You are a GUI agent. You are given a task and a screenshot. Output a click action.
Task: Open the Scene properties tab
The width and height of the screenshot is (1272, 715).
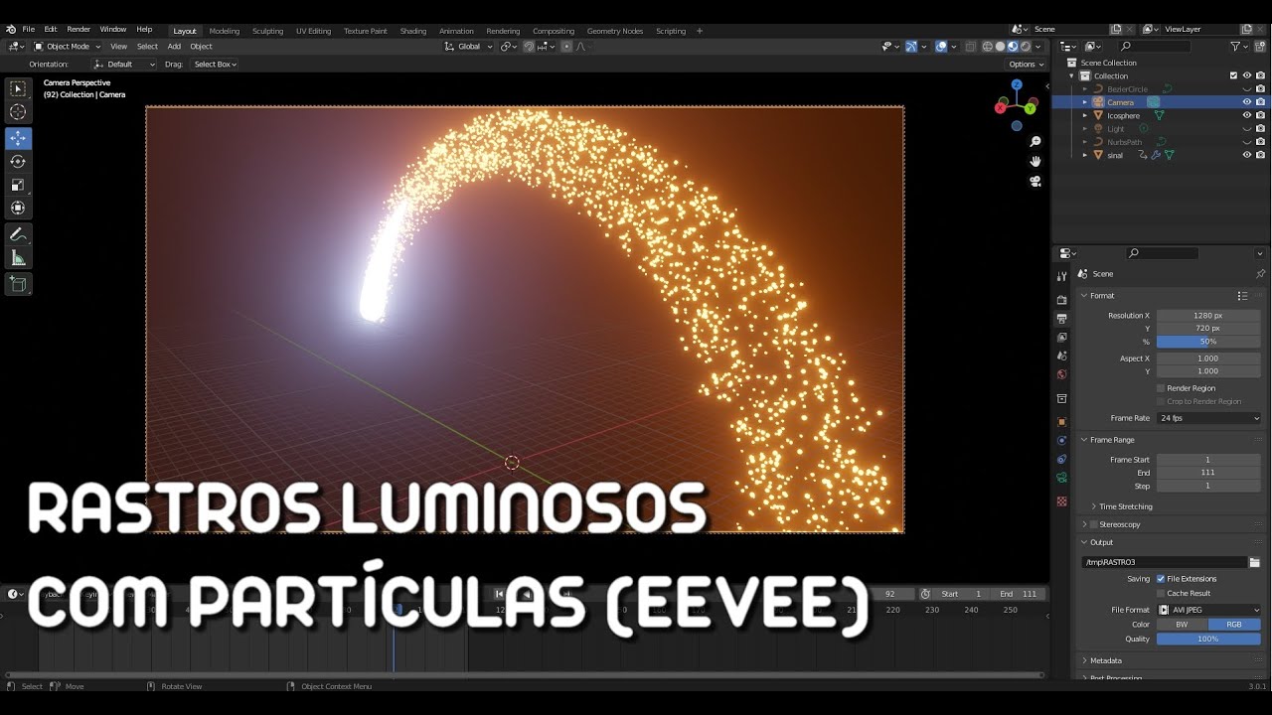point(1061,356)
